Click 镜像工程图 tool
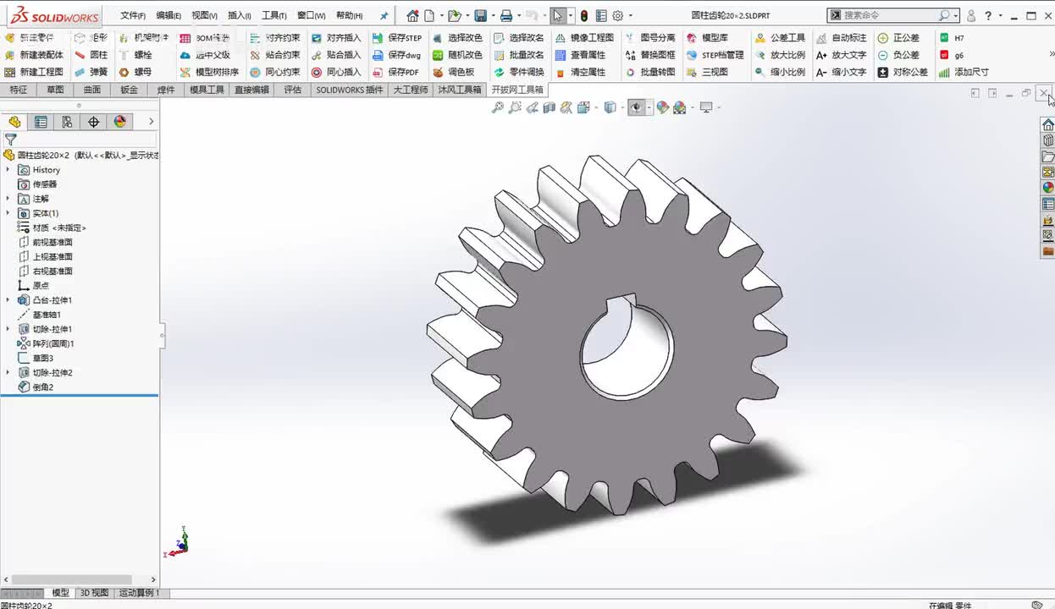The image size is (1055, 609). (x=584, y=38)
